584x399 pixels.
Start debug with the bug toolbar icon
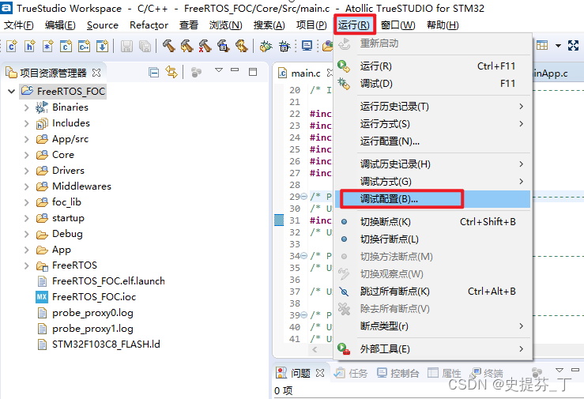coord(266,46)
